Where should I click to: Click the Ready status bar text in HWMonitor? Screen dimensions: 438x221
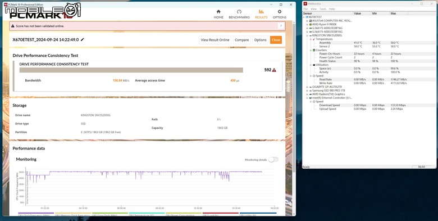pos(306,166)
